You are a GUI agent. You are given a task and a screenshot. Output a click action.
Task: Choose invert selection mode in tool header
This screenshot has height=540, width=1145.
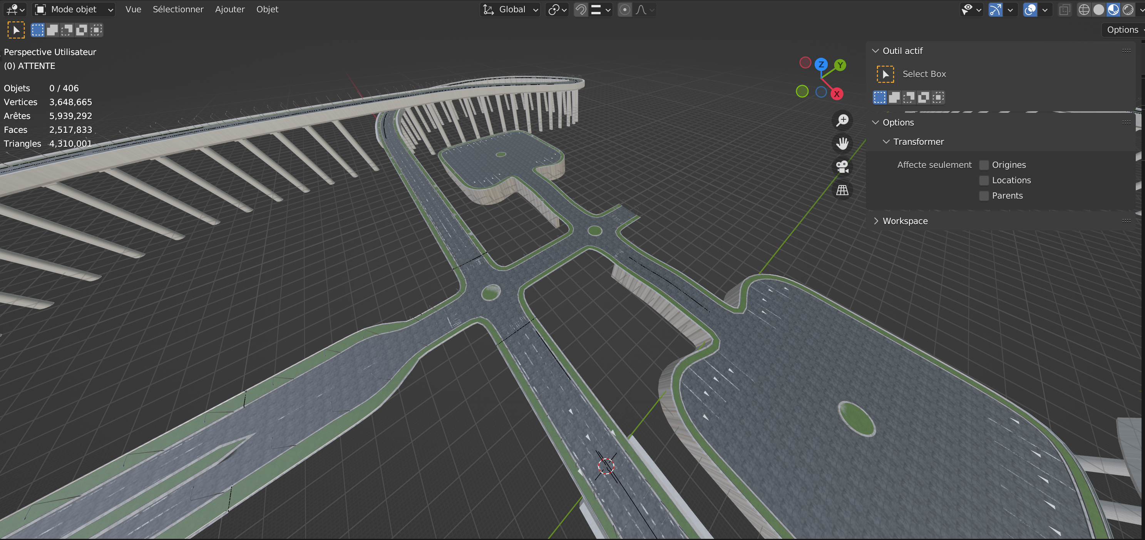click(x=82, y=30)
